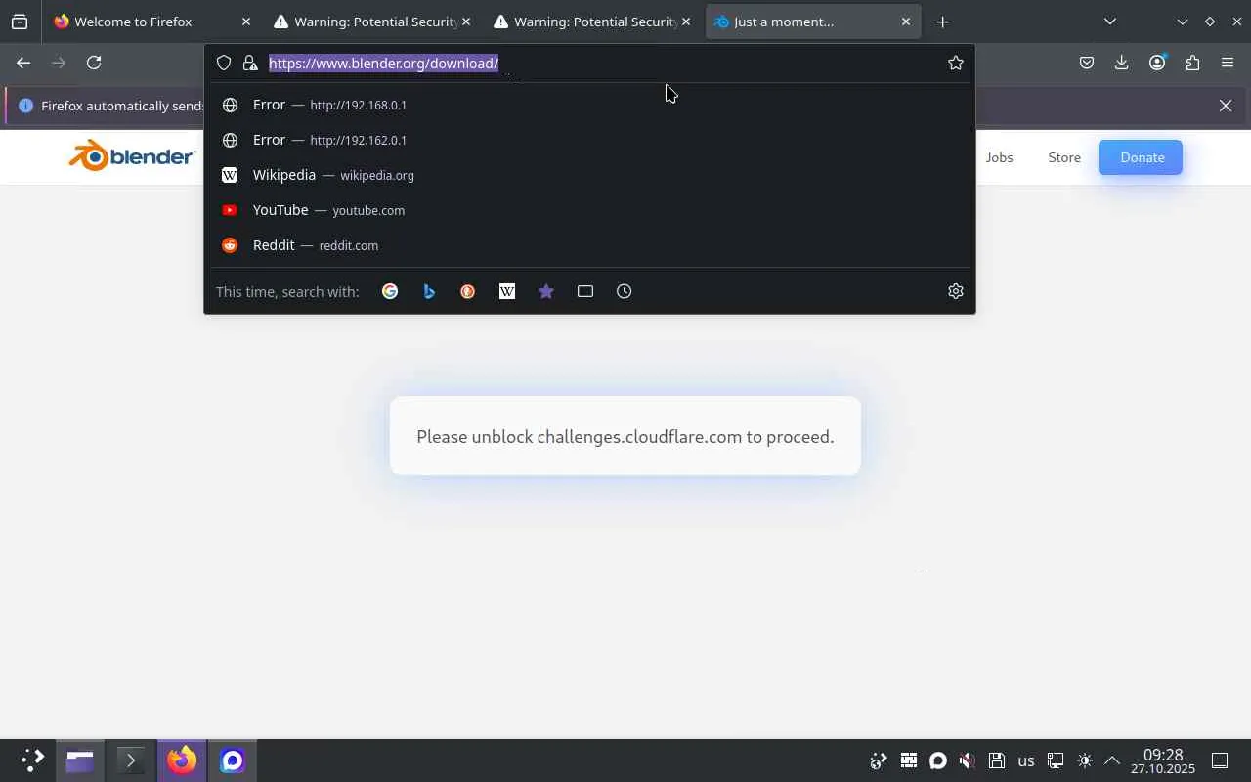Open the Firefox tab overview icon
The width and height of the screenshot is (1251, 782).
pyautogui.click(x=20, y=22)
